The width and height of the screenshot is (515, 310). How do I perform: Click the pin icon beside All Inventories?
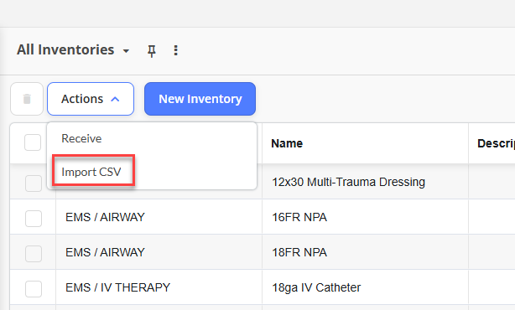(x=152, y=51)
